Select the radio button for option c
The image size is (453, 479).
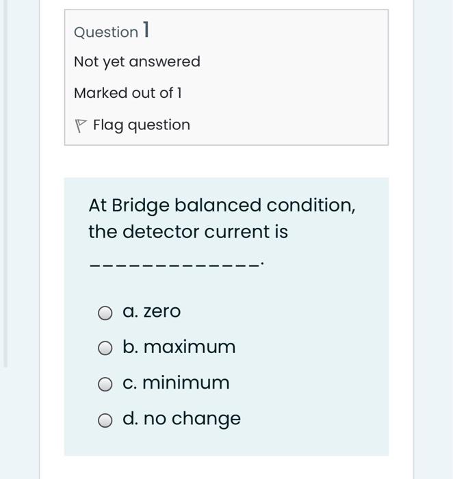[x=105, y=385]
